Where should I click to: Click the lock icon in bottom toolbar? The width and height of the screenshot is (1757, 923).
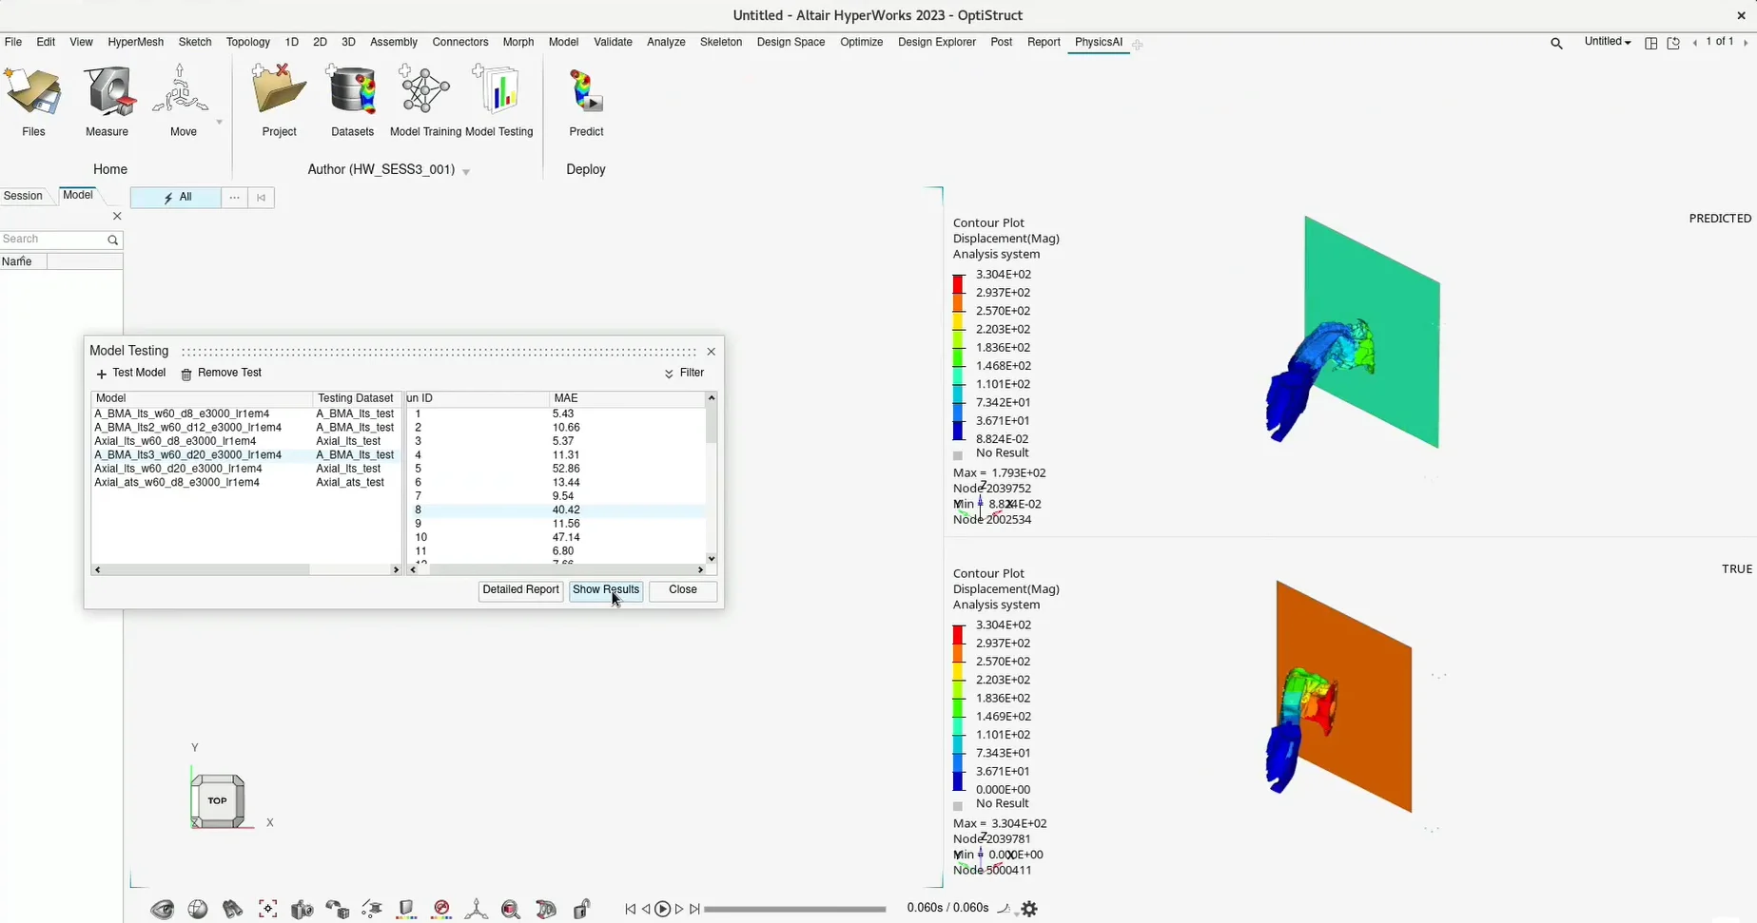(581, 910)
